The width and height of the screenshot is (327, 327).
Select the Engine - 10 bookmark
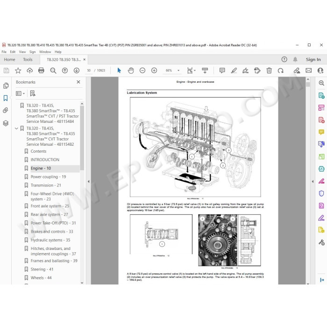[x=41, y=168]
